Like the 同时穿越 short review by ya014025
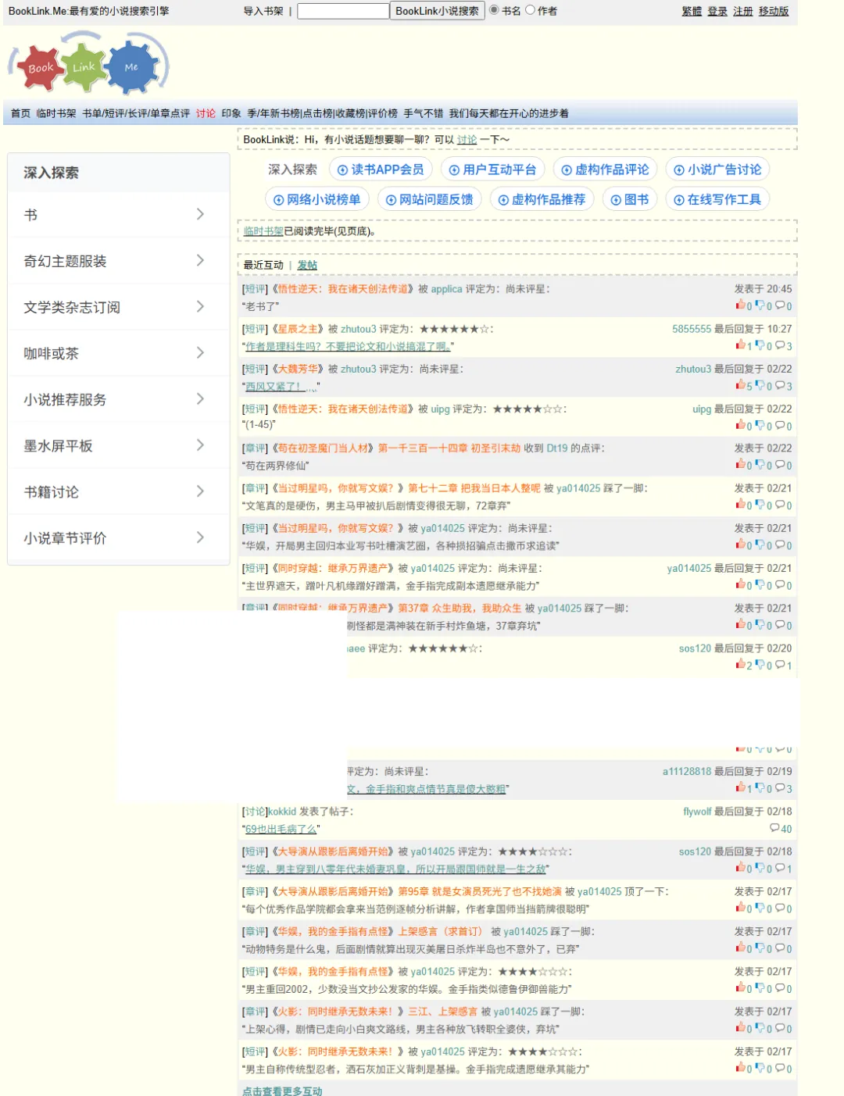The width and height of the screenshot is (844, 1096). point(740,584)
